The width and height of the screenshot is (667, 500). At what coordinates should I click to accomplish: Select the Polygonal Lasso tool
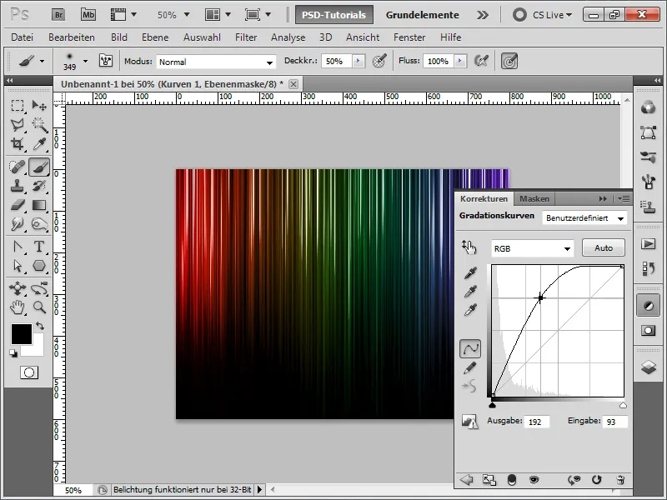coord(18,125)
